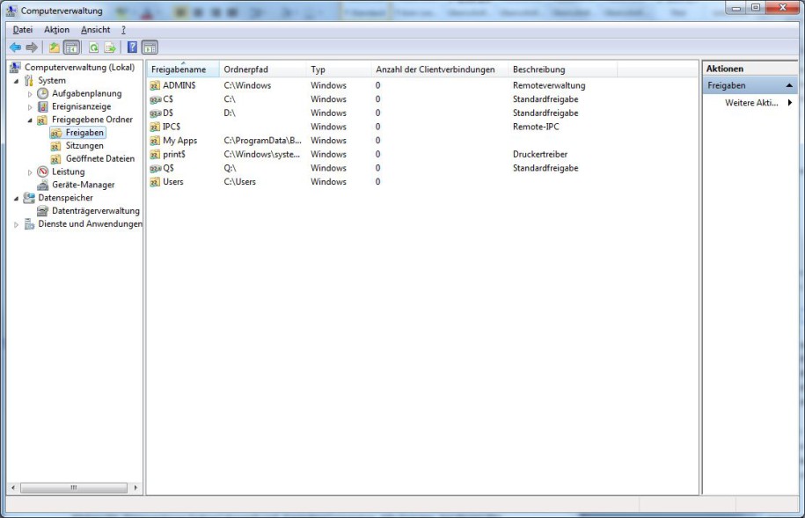Go up one level with folder icon
This screenshot has width=805, height=518.
tap(54, 47)
